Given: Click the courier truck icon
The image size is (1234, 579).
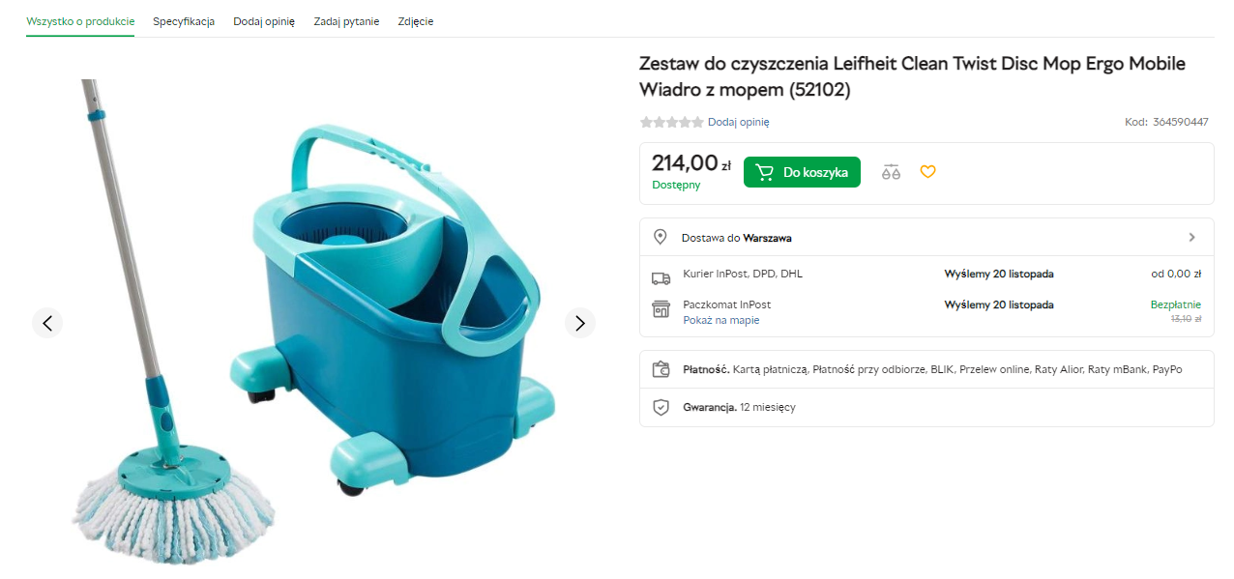Looking at the screenshot, I should [x=661, y=278].
